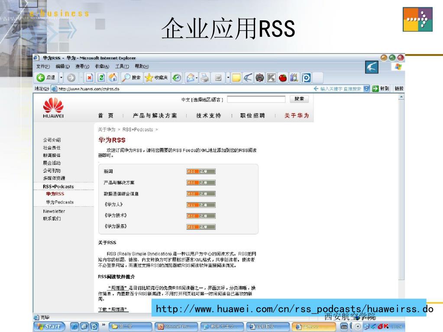Expand the quick launch chevron in taskbar
443x332 pixels.
point(103,325)
